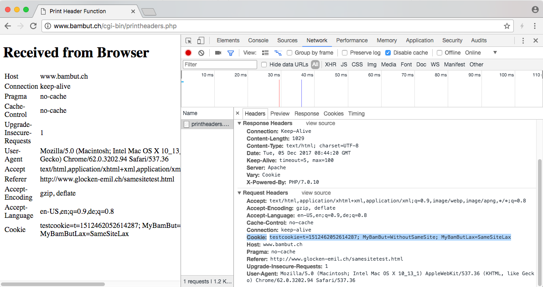Close the request details pane
Screen dimensions: 543x287
click(x=237, y=113)
